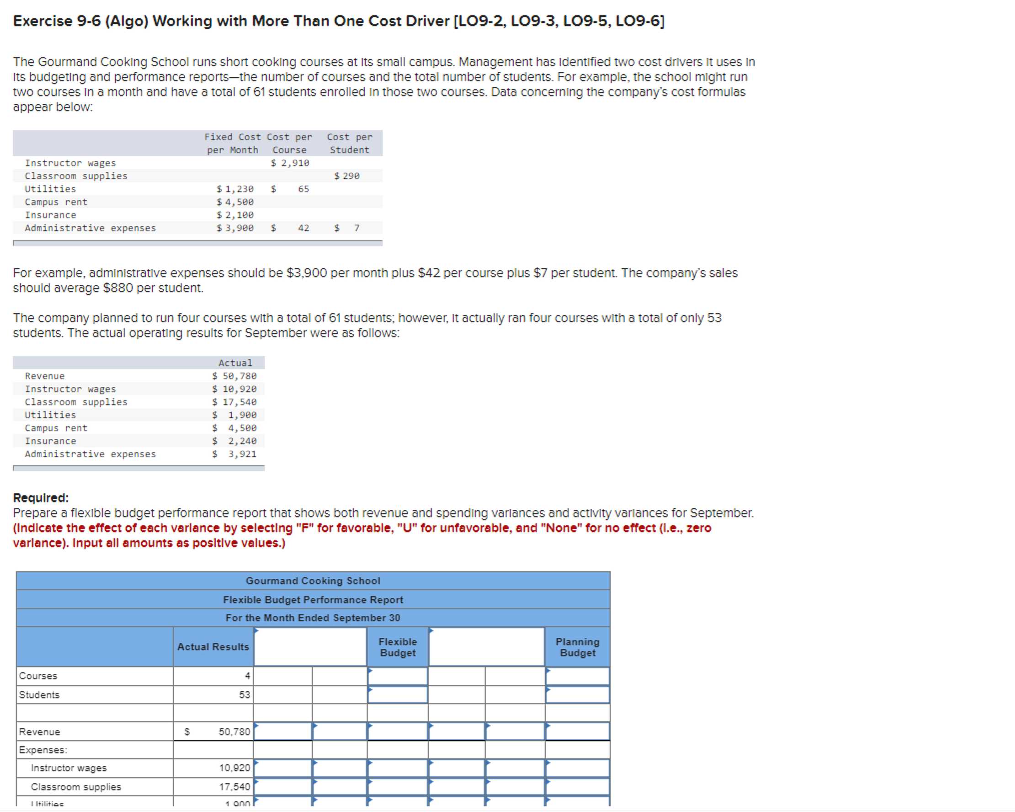Click Revenue variance amount cell beside 50,780

282,732
